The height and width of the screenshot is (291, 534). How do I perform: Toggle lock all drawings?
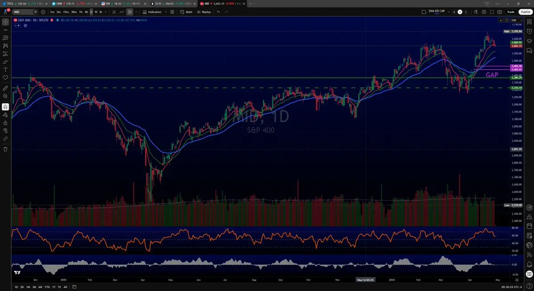tap(5, 123)
